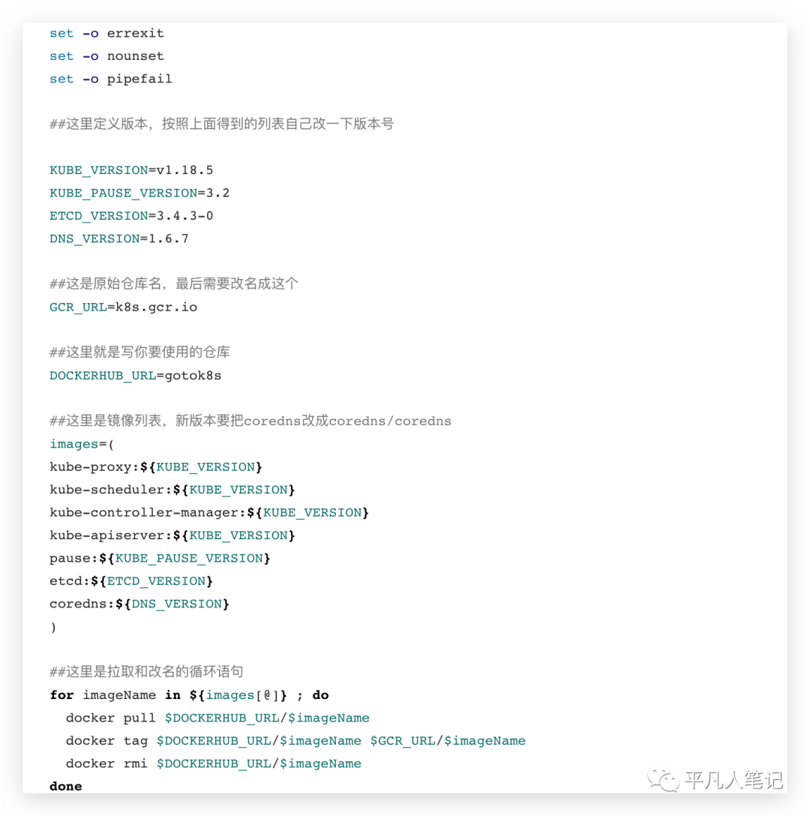Click the coredns image entry

click(x=139, y=604)
